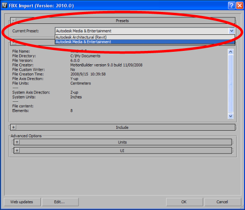Expand the UI rollout

(x=17, y=150)
